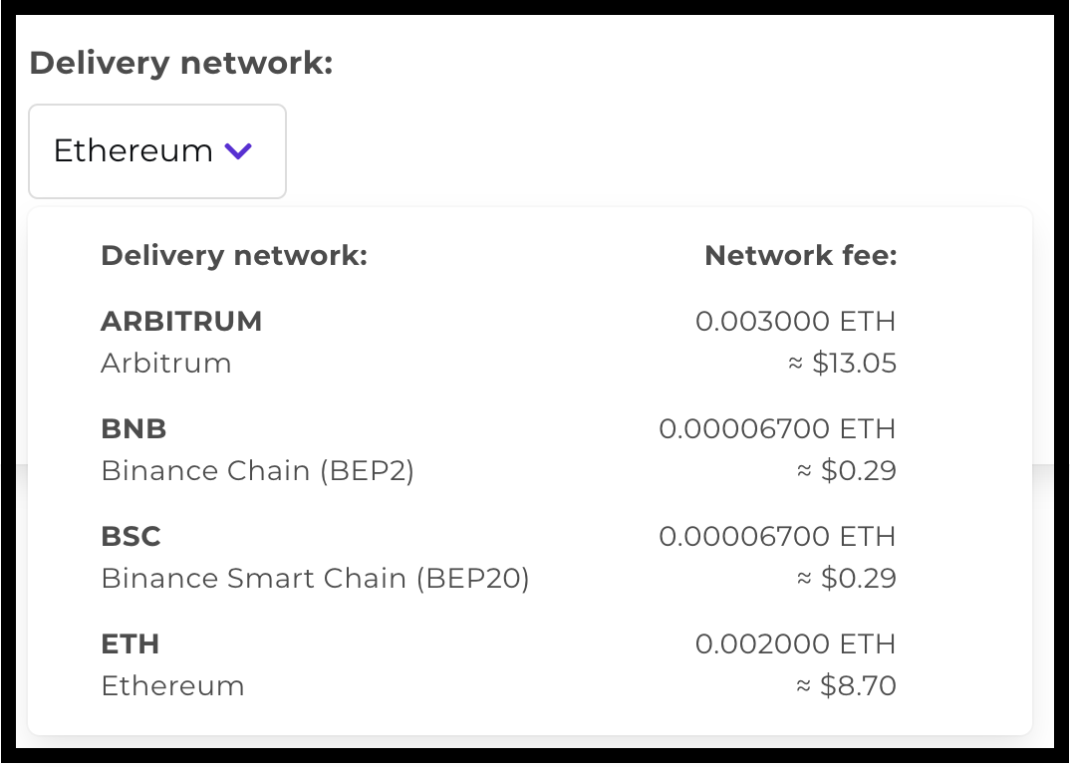Screen dimensions: 1070x767
Task: Pick the ETH Ethereum network entry
Action: pyautogui.click(x=130, y=643)
